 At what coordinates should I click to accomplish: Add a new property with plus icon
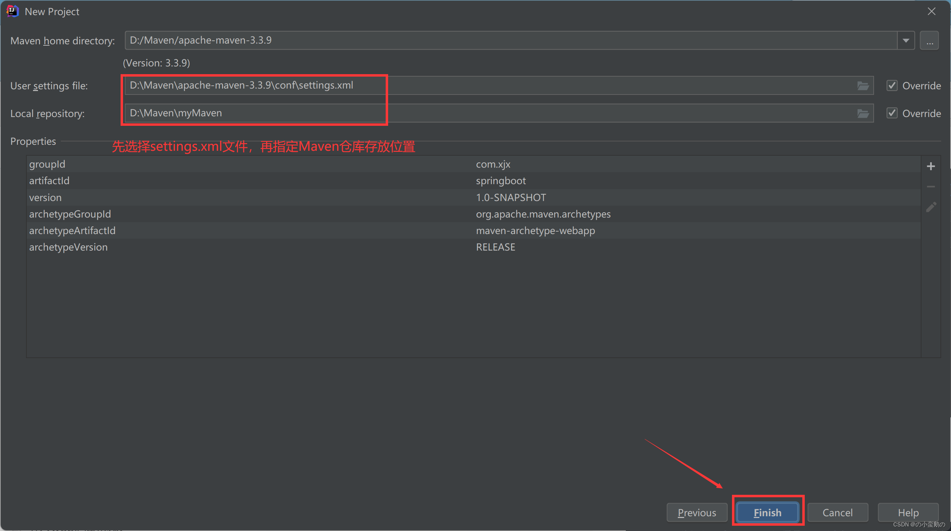931,166
